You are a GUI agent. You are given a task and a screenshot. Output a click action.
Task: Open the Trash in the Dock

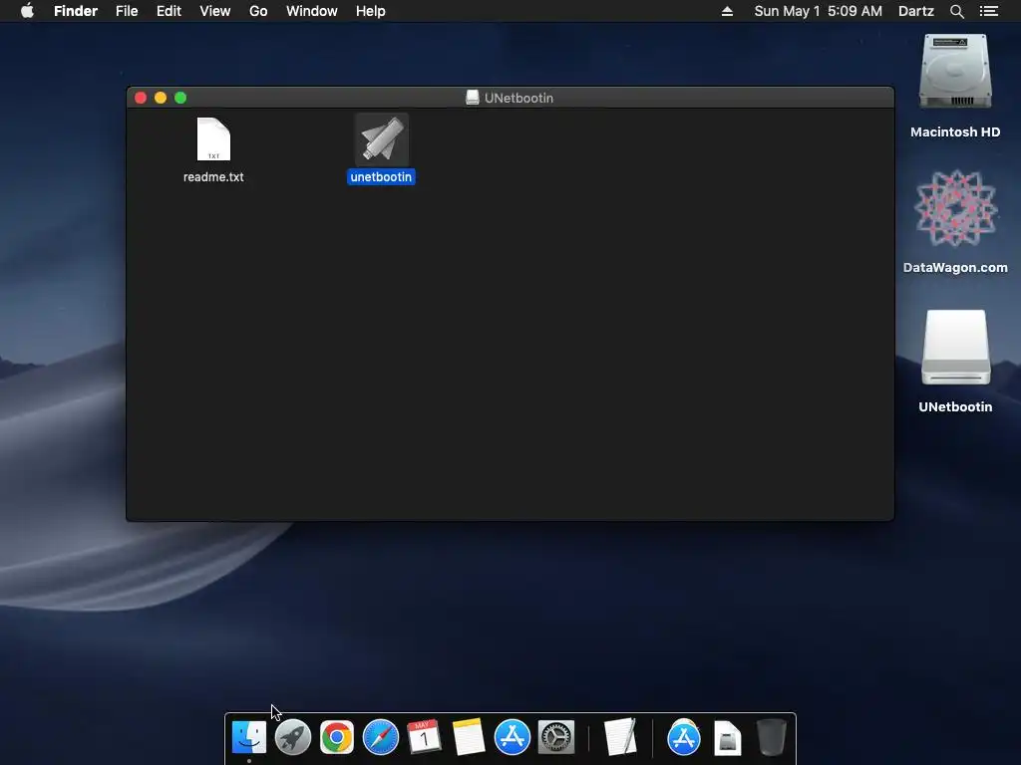(x=772, y=737)
